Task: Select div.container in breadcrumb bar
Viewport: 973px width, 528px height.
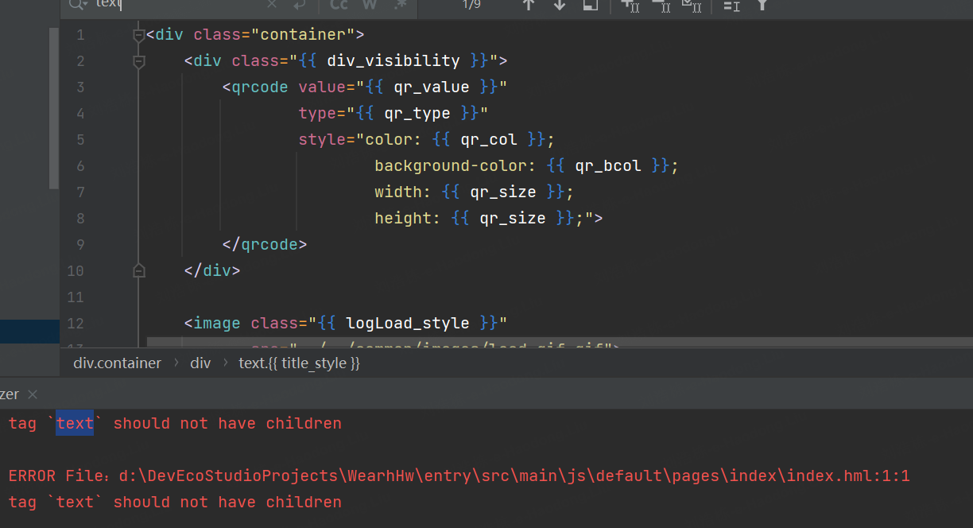Action: coord(117,363)
